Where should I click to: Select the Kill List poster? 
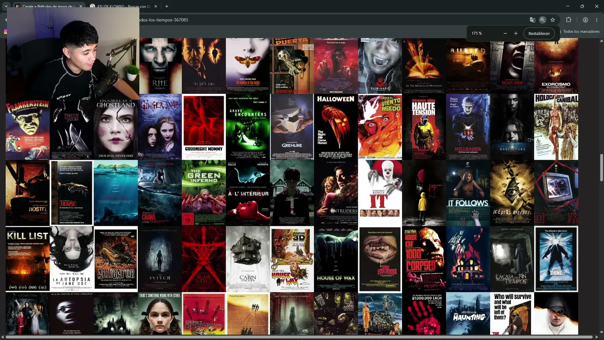27,259
